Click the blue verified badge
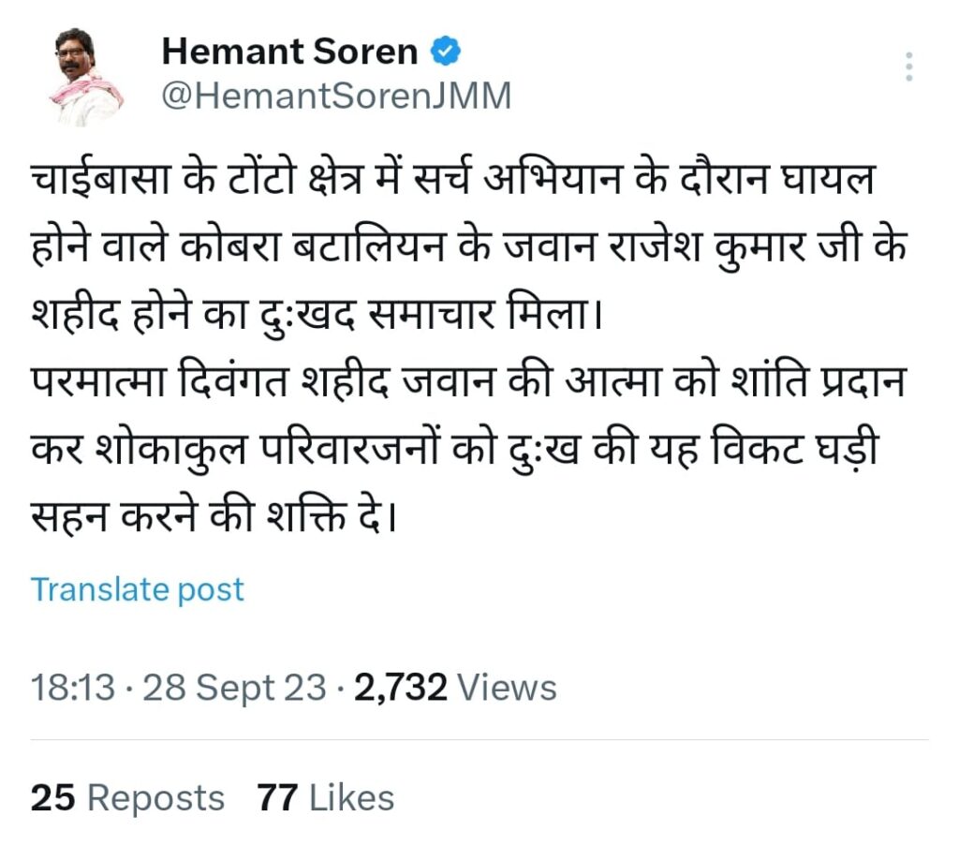The width and height of the screenshot is (959, 846). tap(445, 52)
